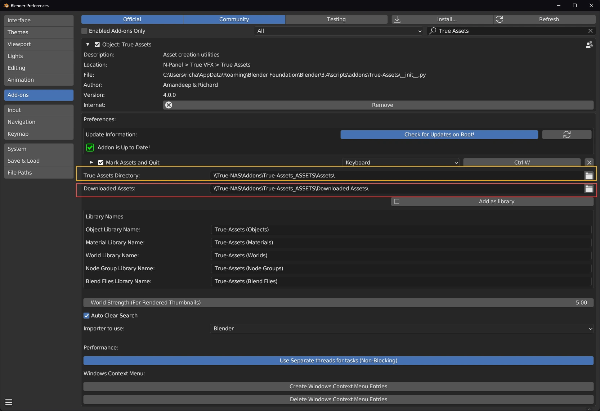Click the community user icon for True Assets
The height and width of the screenshot is (411, 600).
pyautogui.click(x=589, y=45)
